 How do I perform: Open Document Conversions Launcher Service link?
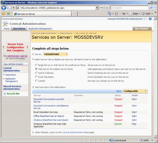(49, 100)
